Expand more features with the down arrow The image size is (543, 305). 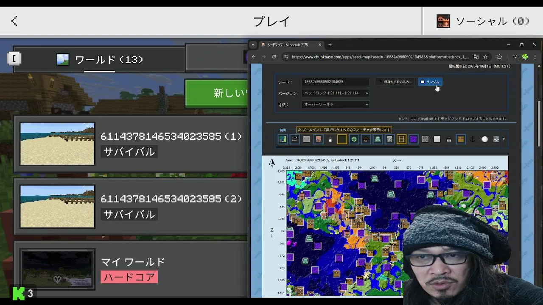(504, 139)
